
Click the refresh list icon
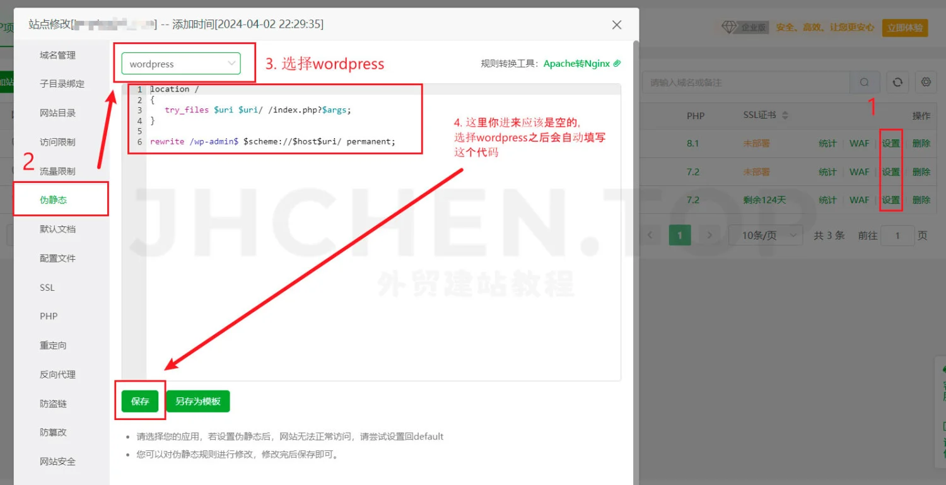point(897,83)
